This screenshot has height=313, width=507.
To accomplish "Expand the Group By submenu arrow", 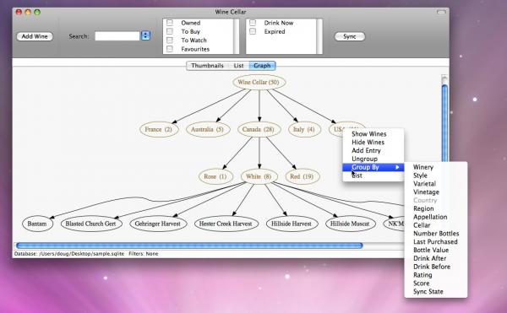I will click(397, 167).
